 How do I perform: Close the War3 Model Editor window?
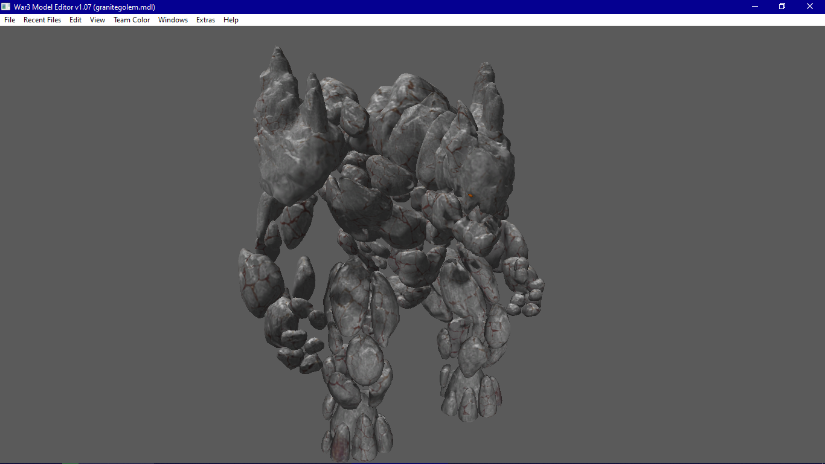810,7
